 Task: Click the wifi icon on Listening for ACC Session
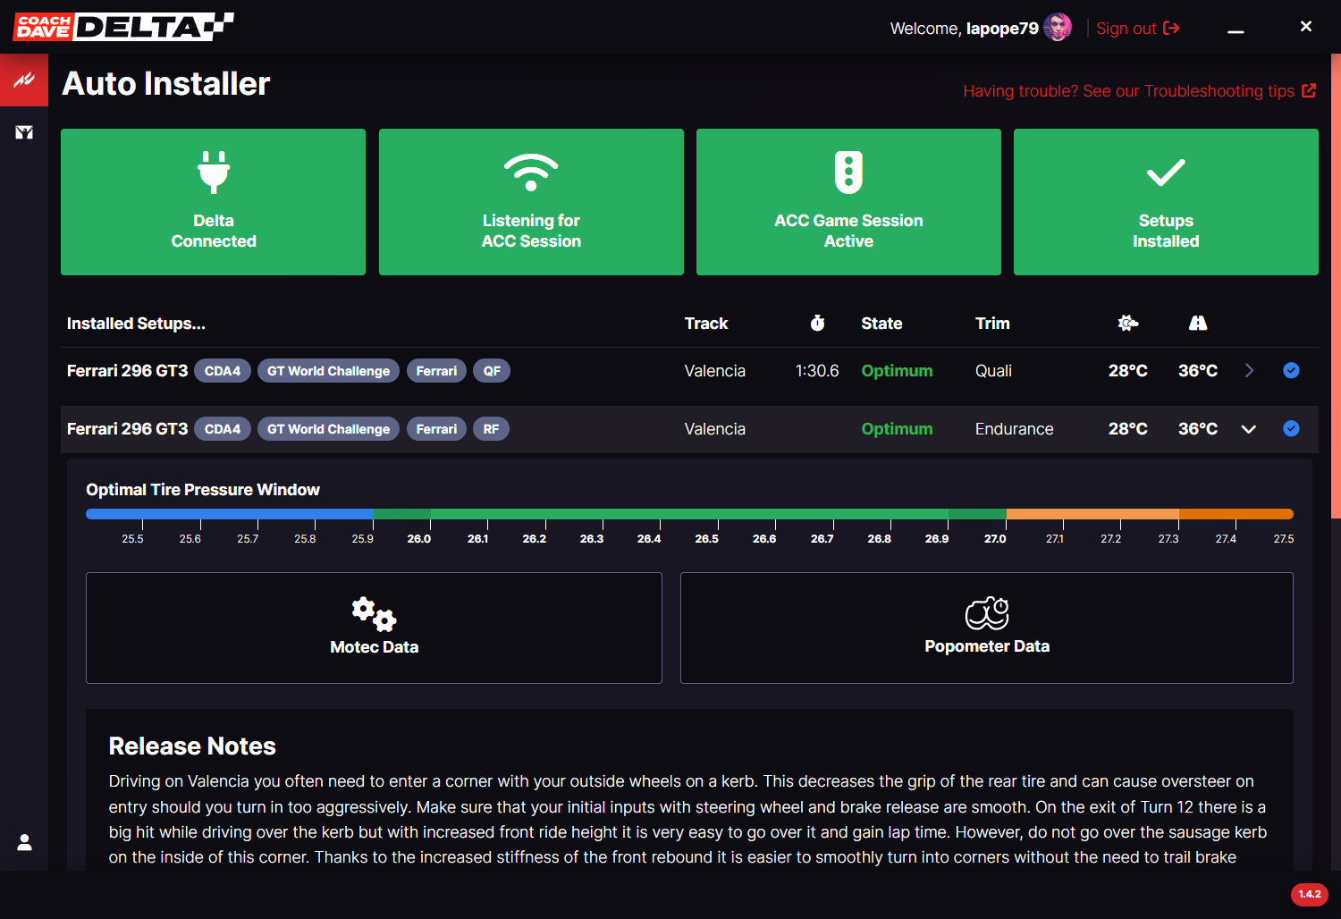tap(531, 172)
